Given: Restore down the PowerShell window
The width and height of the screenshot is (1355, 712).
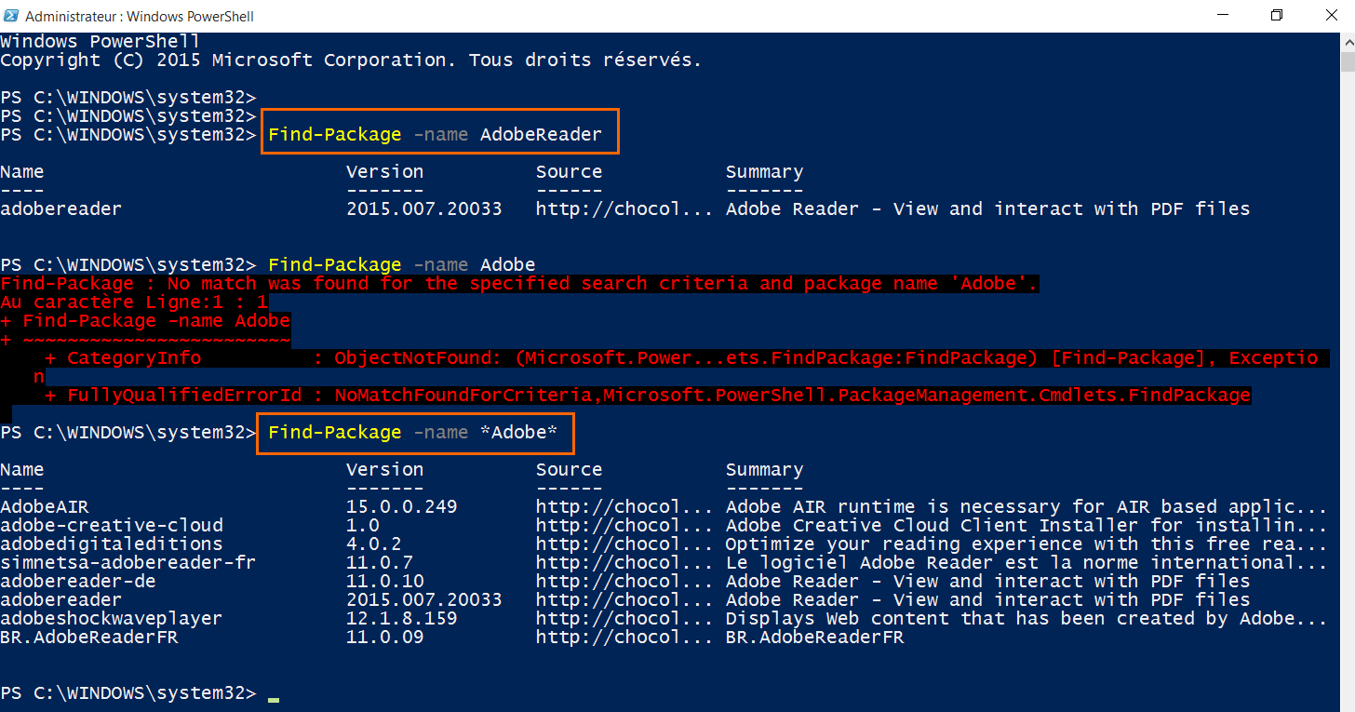Looking at the screenshot, I should click(1277, 16).
